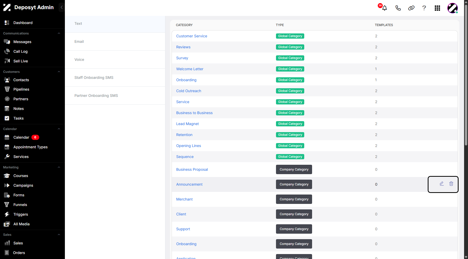Image resolution: width=468 pixels, height=259 pixels.
Task: Edit the Announcement category with pencil icon
Action: click(x=442, y=184)
